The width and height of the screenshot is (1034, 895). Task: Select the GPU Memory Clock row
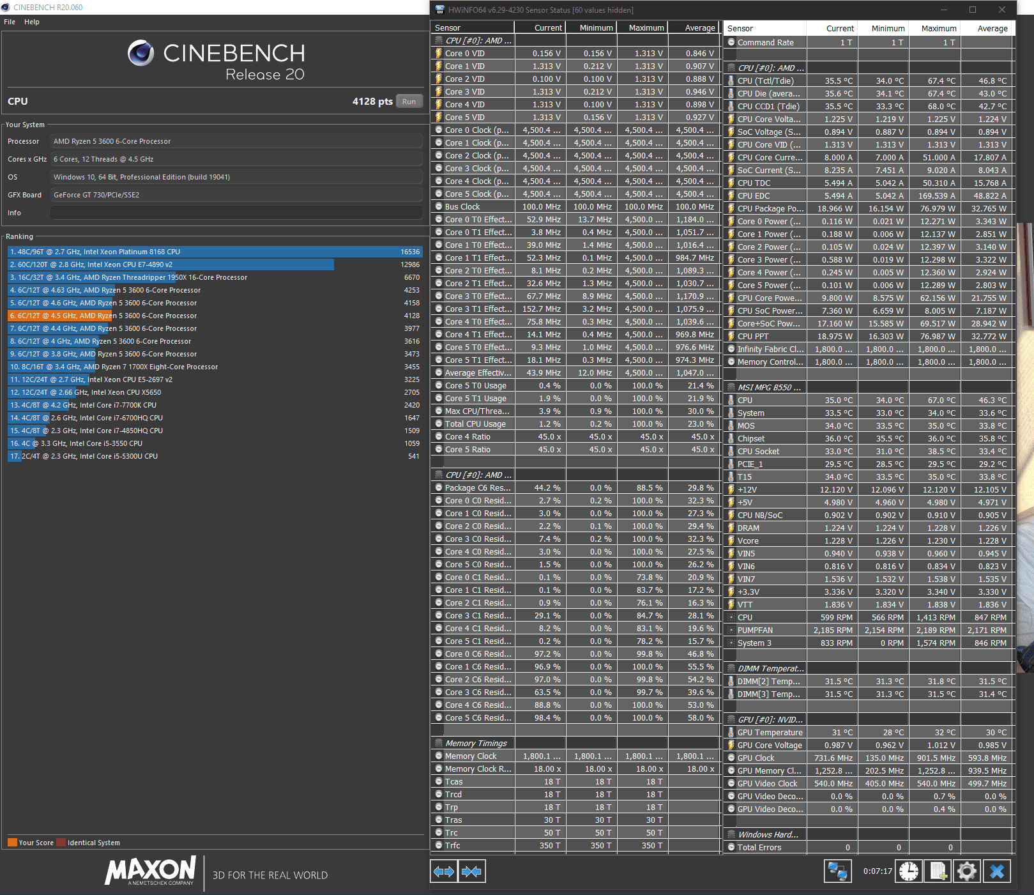click(869, 771)
